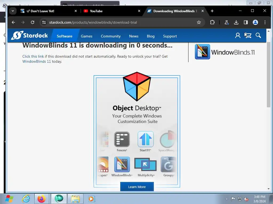Open site search magnifier icon

point(258,35)
